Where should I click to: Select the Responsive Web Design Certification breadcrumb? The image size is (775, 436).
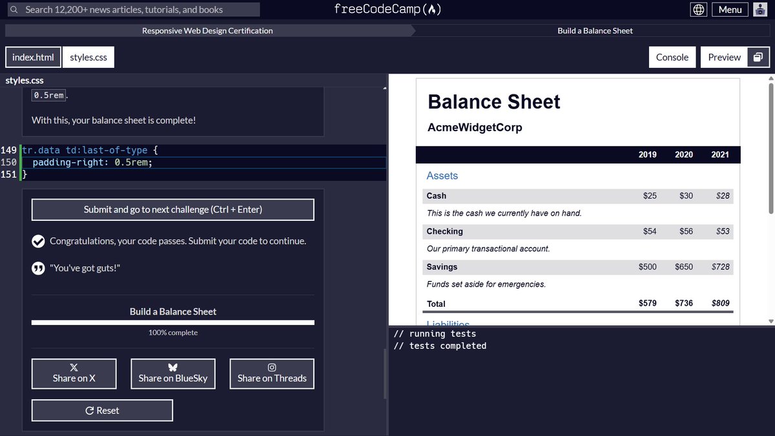click(207, 30)
